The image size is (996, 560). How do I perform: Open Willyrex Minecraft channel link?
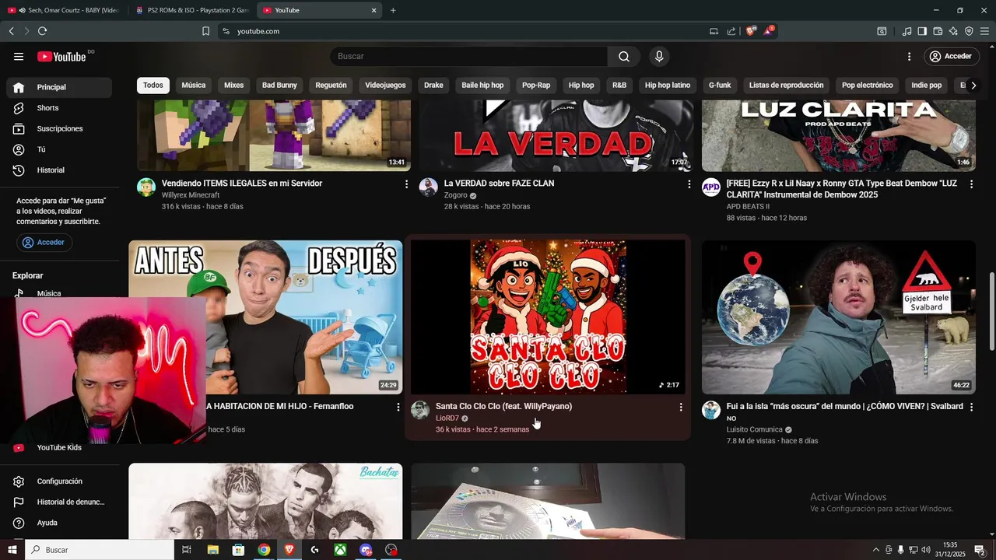point(191,195)
